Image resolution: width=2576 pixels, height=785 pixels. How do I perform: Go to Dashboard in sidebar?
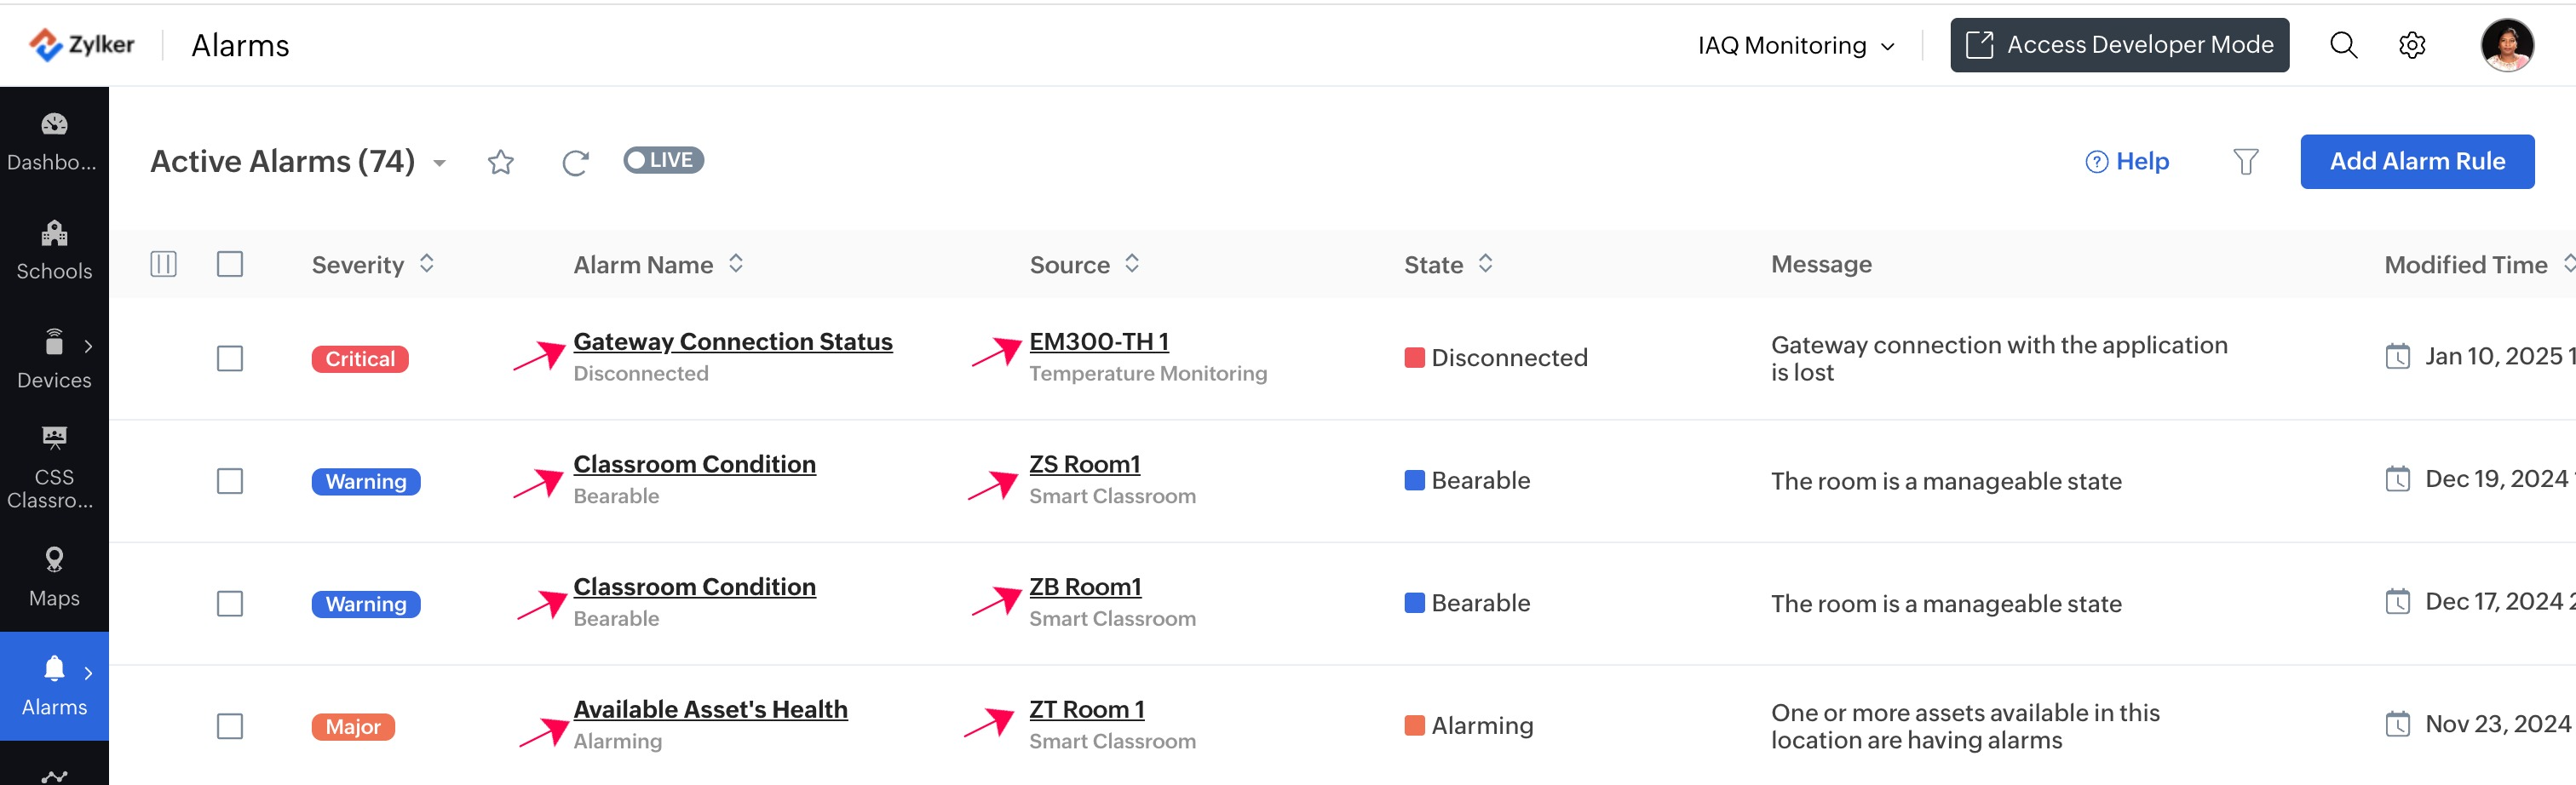[54, 141]
